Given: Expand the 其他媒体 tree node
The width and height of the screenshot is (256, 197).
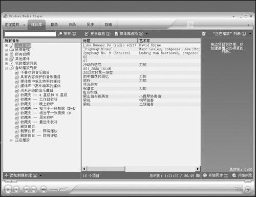Looking at the screenshot, I should [6, 59].
